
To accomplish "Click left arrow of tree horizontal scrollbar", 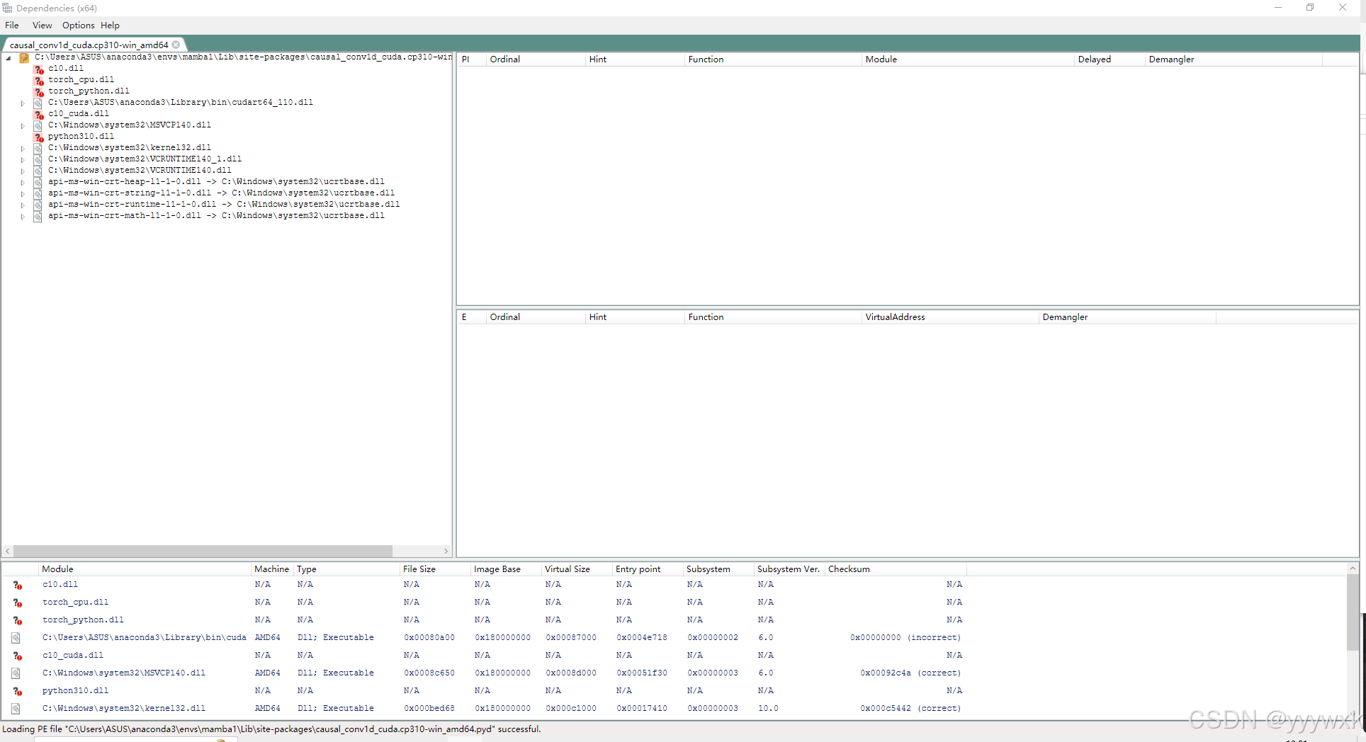I will 8,551.
